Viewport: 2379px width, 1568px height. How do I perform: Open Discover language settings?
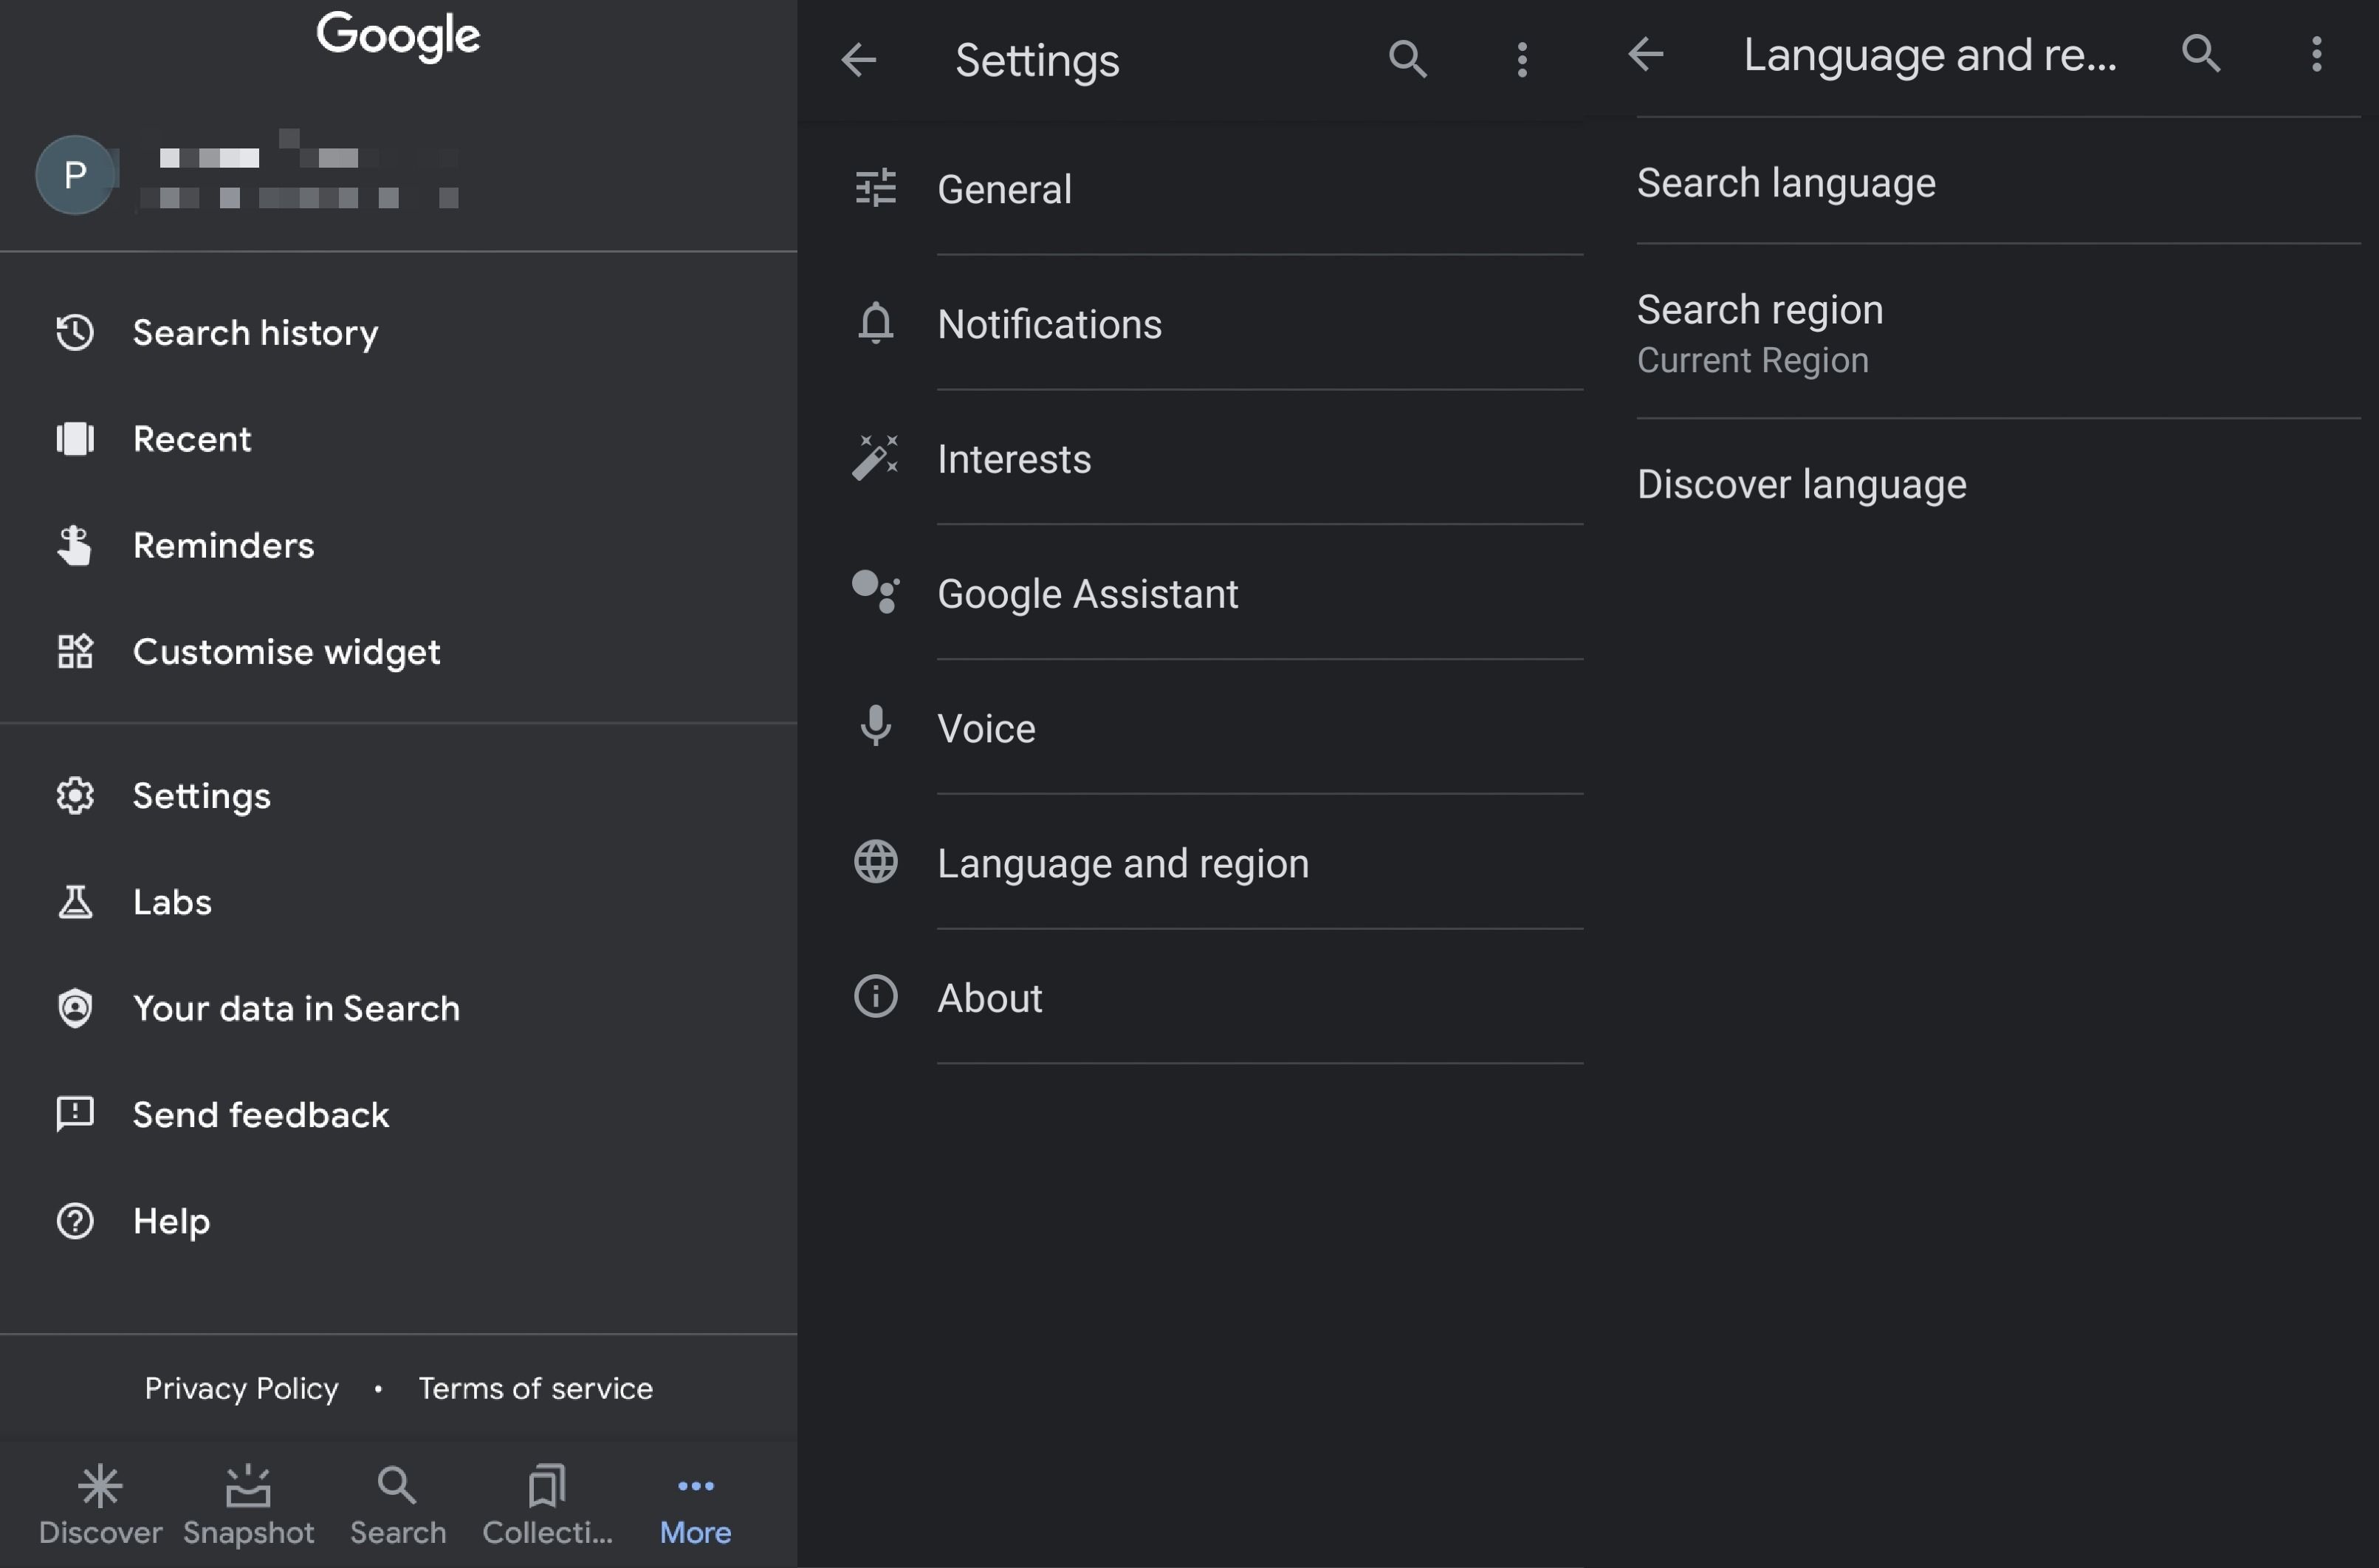(x=1802, y=483)
